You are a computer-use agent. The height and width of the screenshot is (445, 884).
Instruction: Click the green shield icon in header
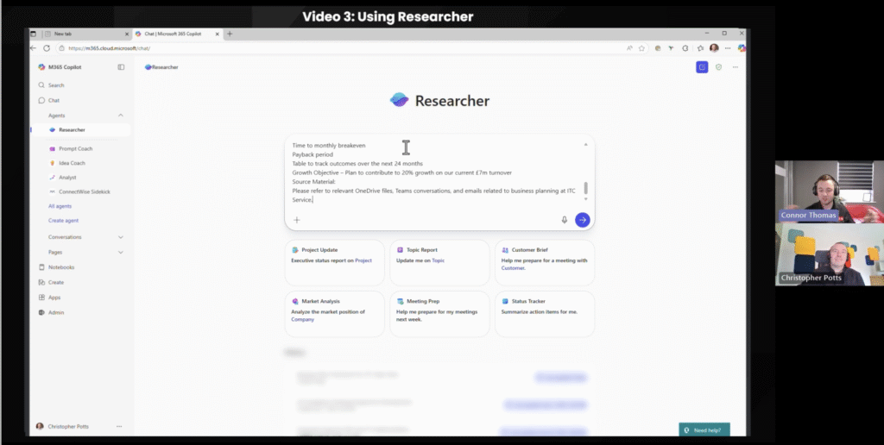tap(719, 67)
